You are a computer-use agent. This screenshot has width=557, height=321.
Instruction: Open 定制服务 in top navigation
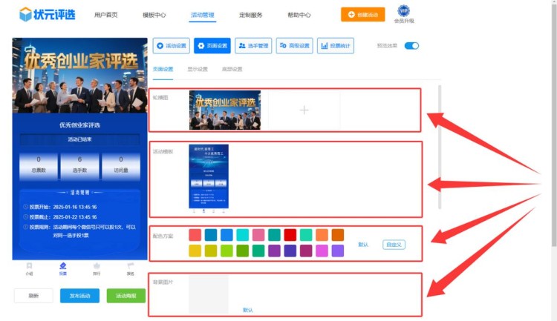click(x=250, y=15)
